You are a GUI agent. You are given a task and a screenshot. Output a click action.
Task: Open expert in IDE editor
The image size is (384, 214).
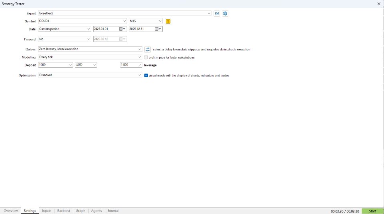(x=217, y=14)
